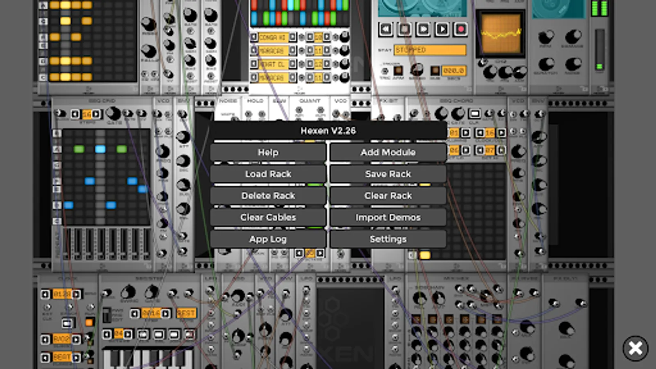Screen dimensions: 656x369
Task: Click previous arrow beside CONGA HI sample
Action: click(254, 37)
